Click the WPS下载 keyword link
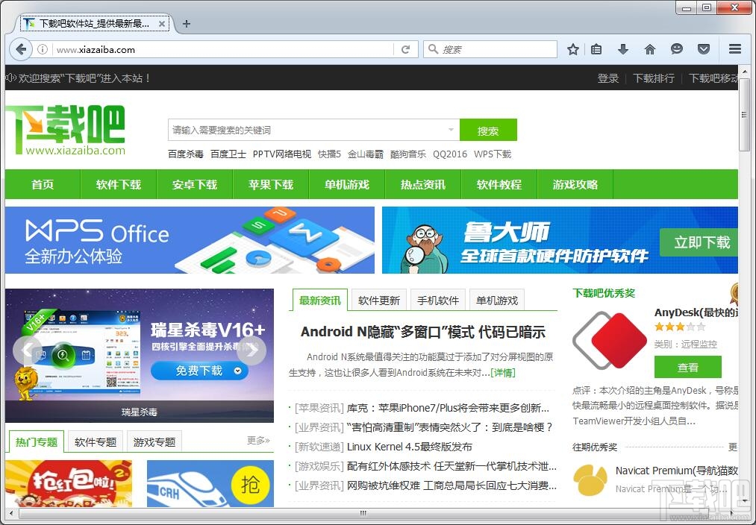The image size is (756, 525). coord(493,154)
